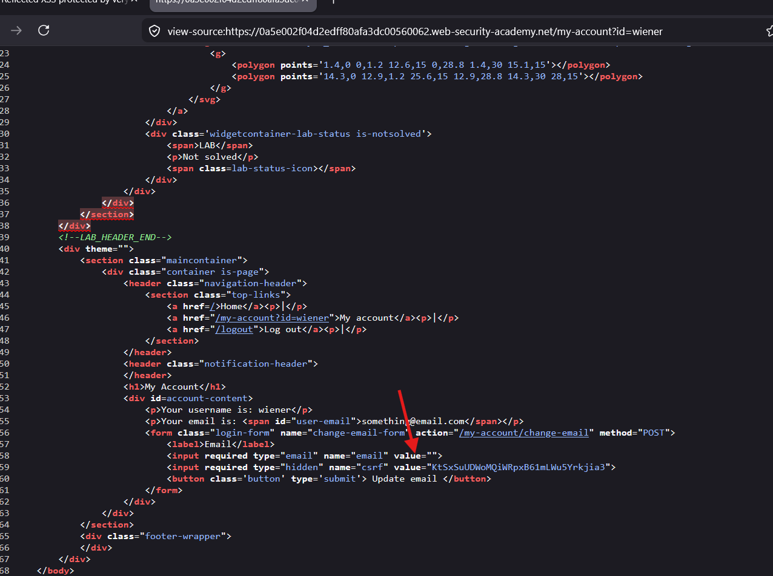Click the "Home" anchor text
This screenshot has height=576, width=773.
[x=231, y=306]
